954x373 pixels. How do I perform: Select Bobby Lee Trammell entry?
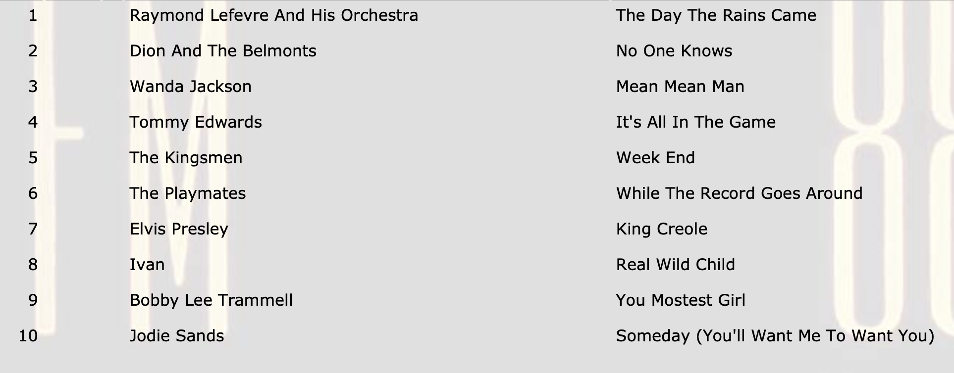pyautogui.click(x=211, y=301)
